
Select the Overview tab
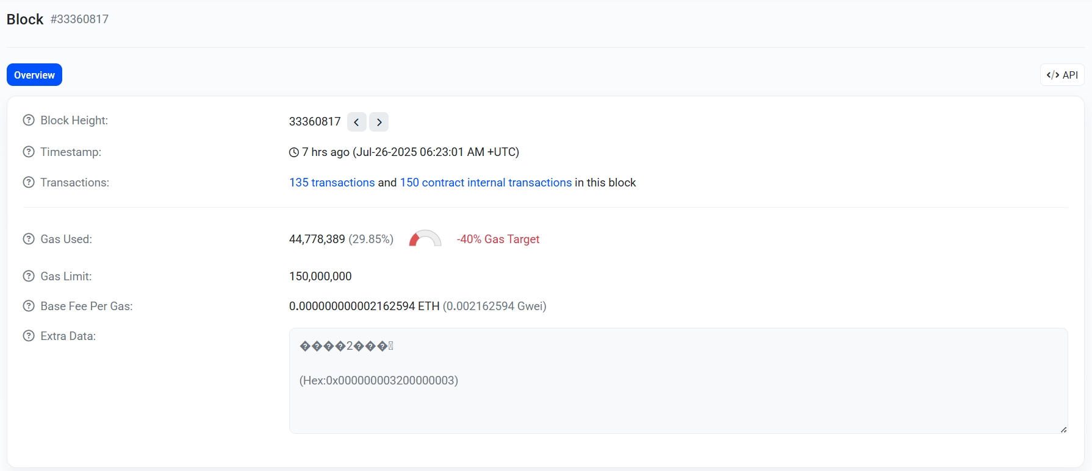click(34, 75)
